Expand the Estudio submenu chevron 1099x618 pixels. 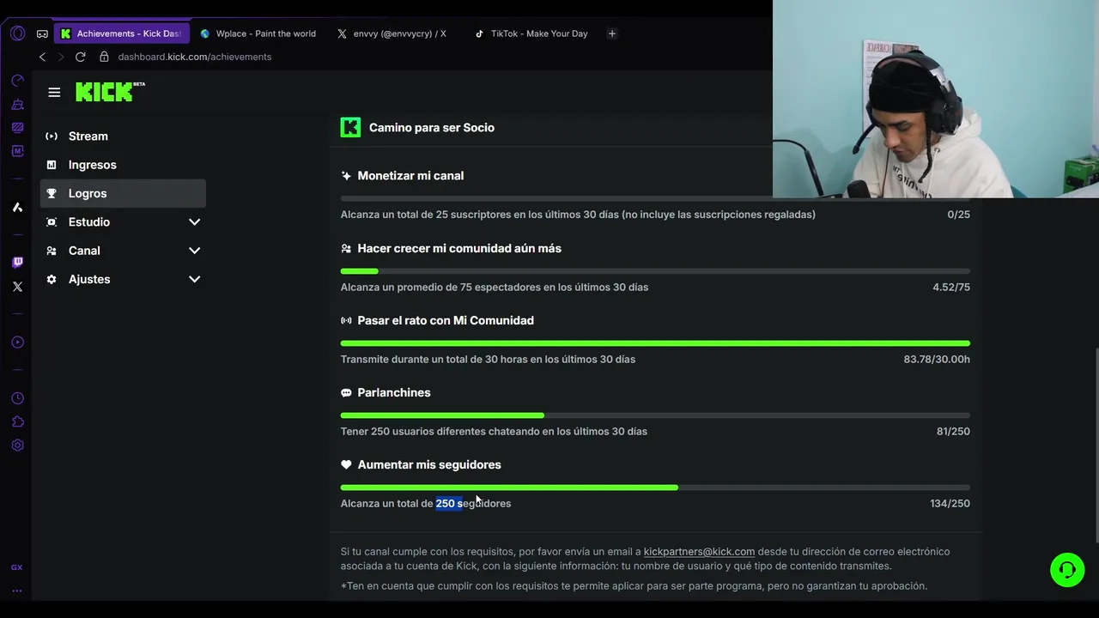(x=194, y=222)
